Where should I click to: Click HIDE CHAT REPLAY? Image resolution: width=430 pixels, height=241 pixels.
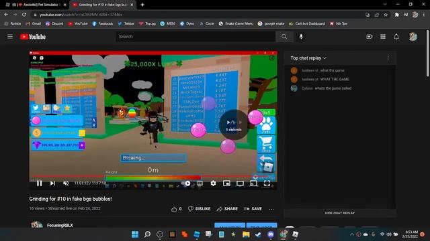(340, 213)
